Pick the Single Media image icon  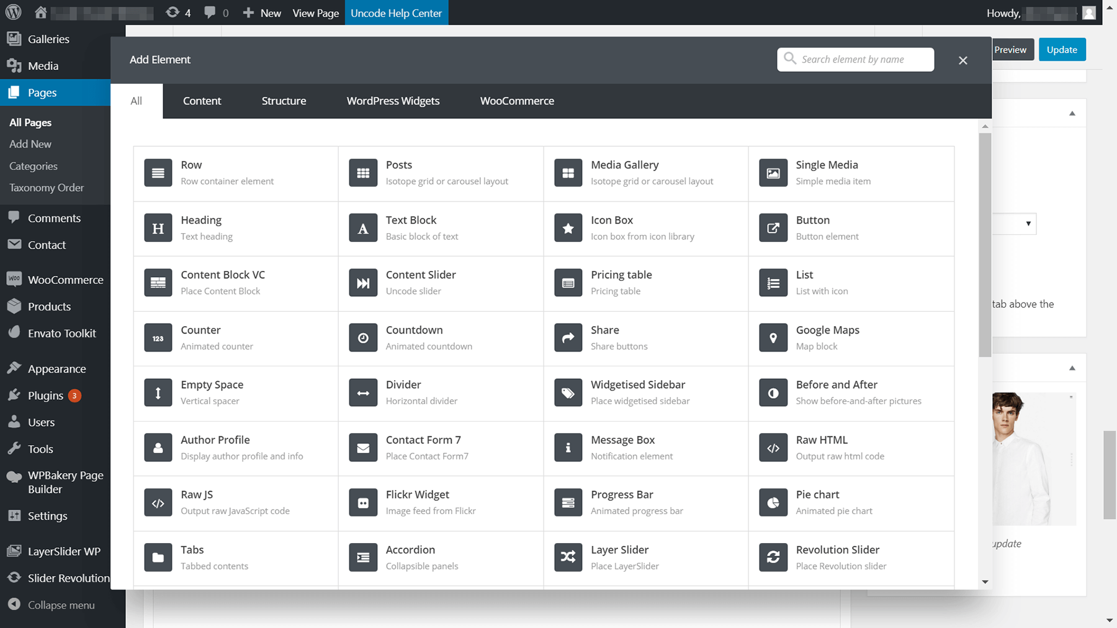(x=773, y=173)
